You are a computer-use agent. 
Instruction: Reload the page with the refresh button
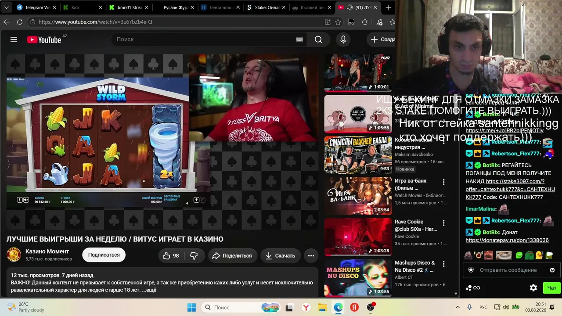20,22
